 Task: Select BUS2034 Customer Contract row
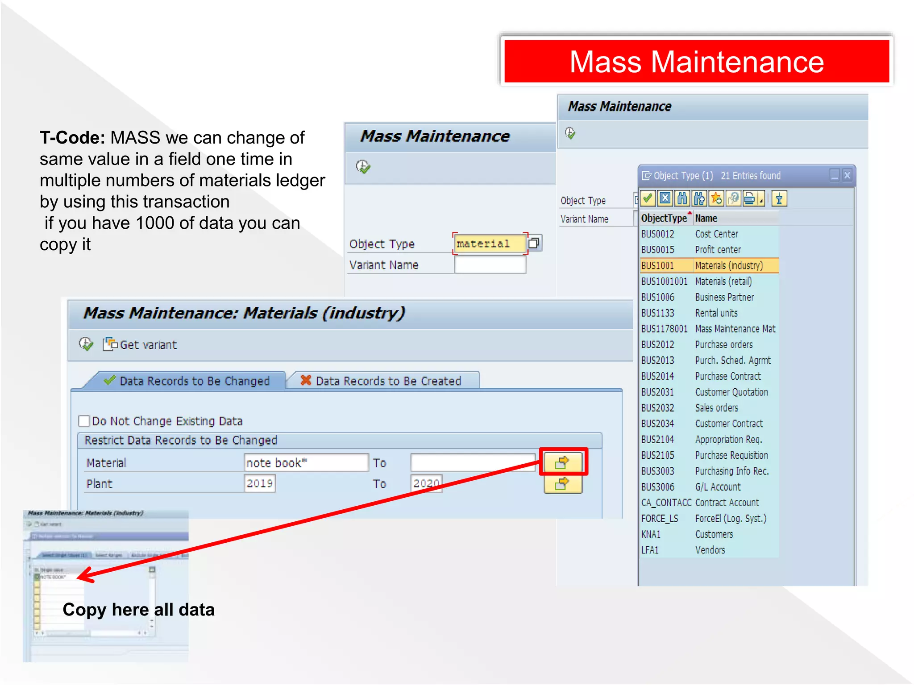point(709,424)
